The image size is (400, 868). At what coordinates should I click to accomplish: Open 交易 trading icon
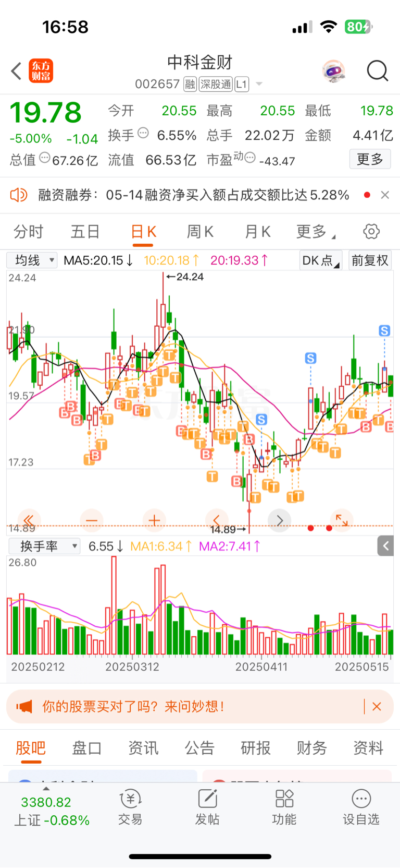pyautogui.click(x=130, y=807)
